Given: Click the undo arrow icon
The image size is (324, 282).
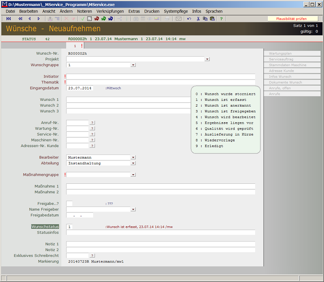Looking at the screenshot, I should click(x=189, y=19).
